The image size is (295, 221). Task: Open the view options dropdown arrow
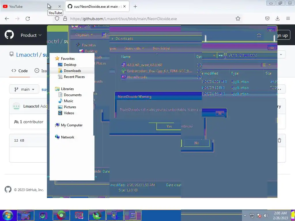[269, 65]
